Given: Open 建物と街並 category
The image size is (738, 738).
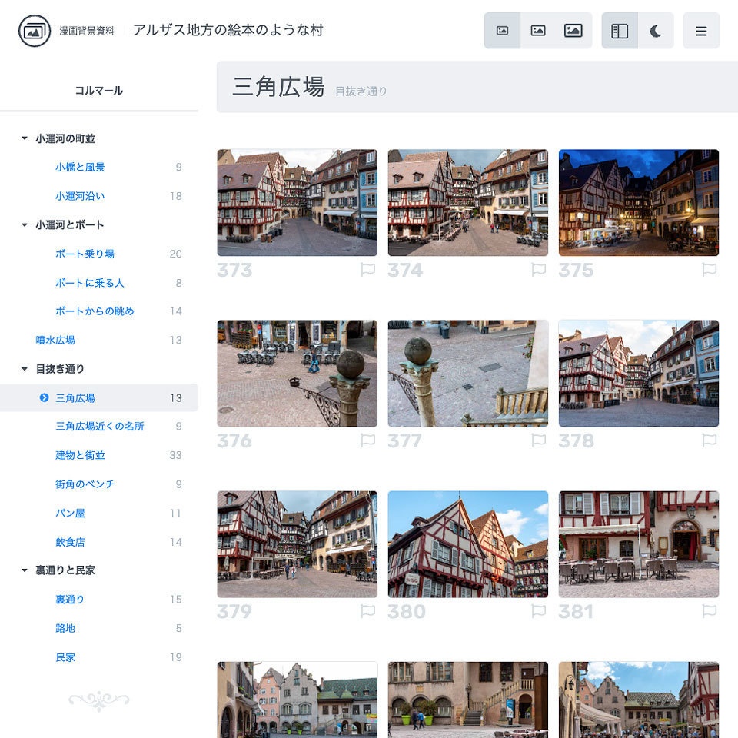Looking at the screenshot, I should [x=80, y=455].
